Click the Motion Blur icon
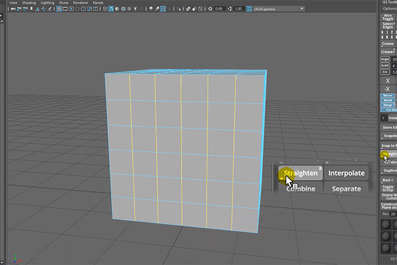This screenshot has width=397, height=265. pos(157,9)
